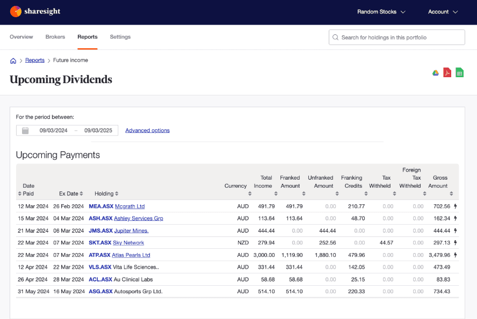This screenshot has height=319, width=477.
Task: Sort by Gross Amount column
Action: (451, 194)
